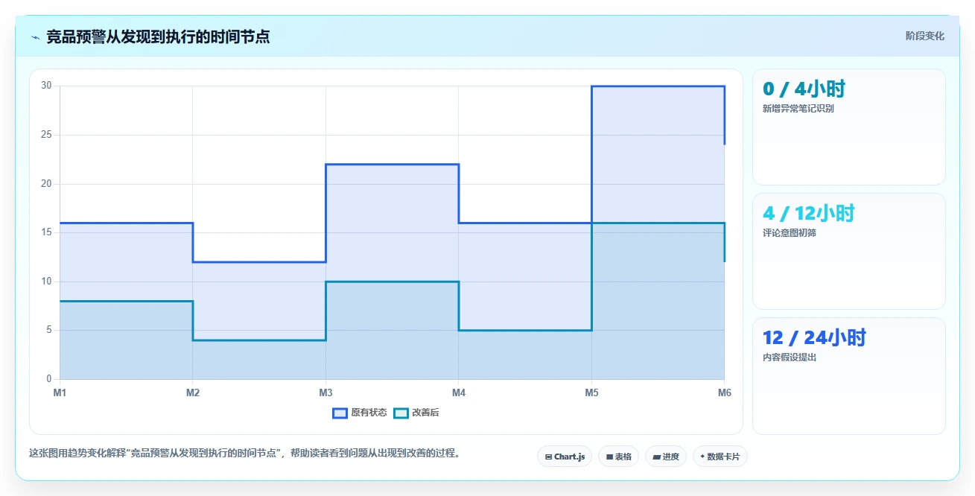Screen dimensions: 975x496
Task: Click the 阶段变化 label in header
Action: (x=924, y=36)
